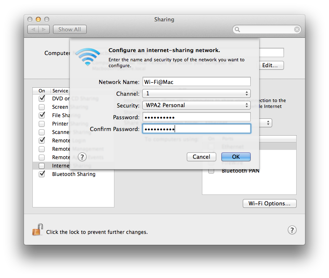Uncheck the File Sharing service
This screenshot has width=329, height=278.
42,115
